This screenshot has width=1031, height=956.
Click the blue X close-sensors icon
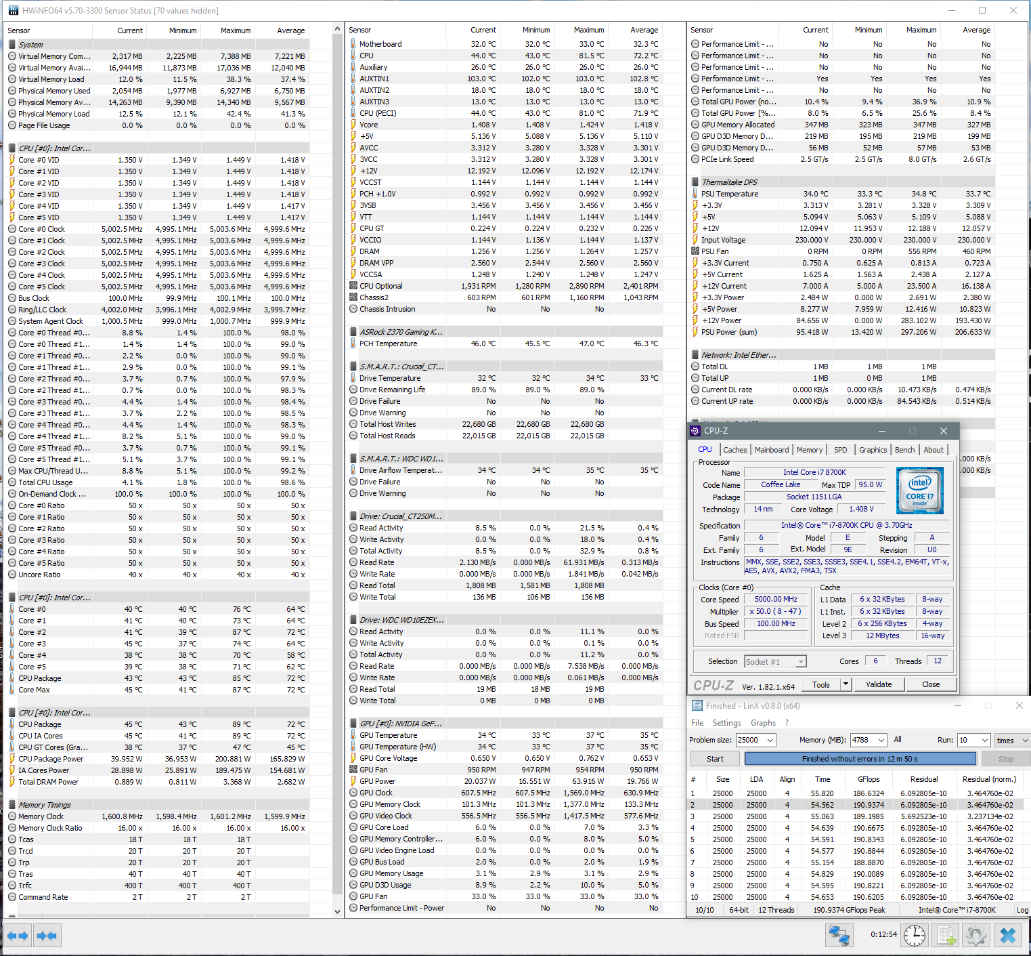1008,936
